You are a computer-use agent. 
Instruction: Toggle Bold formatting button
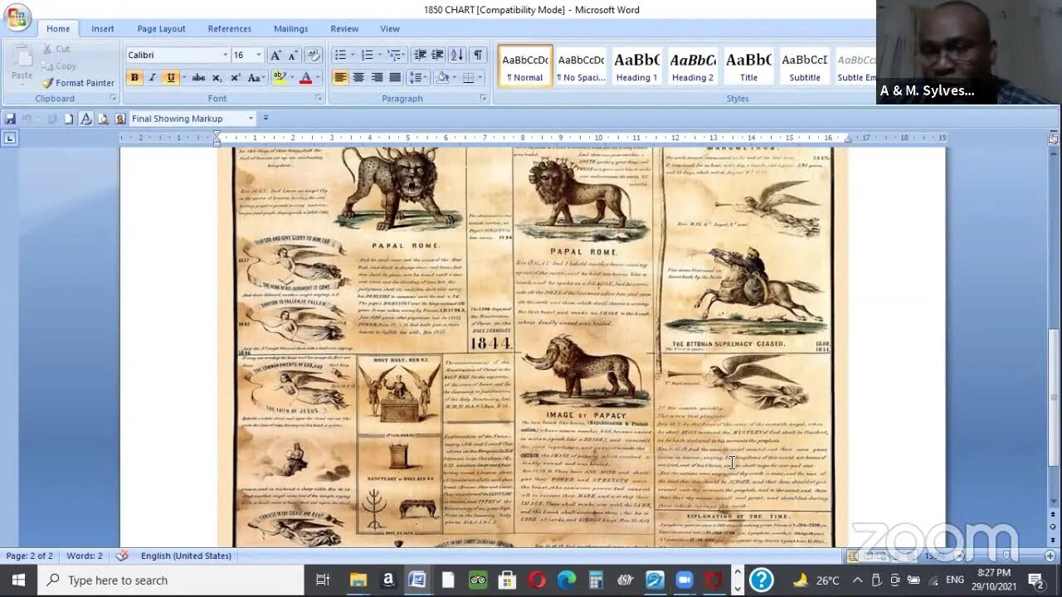(134, 77)
